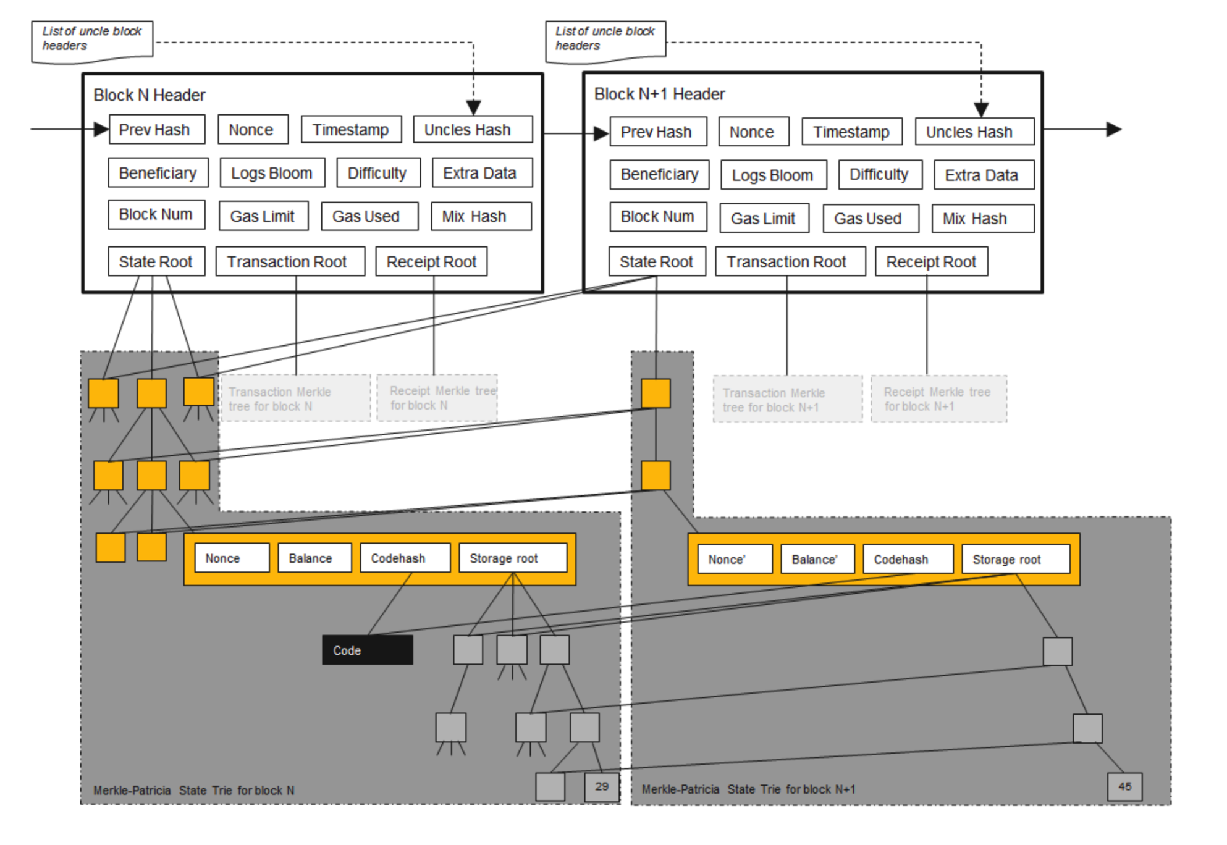
Task: Click left uncle block headers note
Action: pos(92,42)
